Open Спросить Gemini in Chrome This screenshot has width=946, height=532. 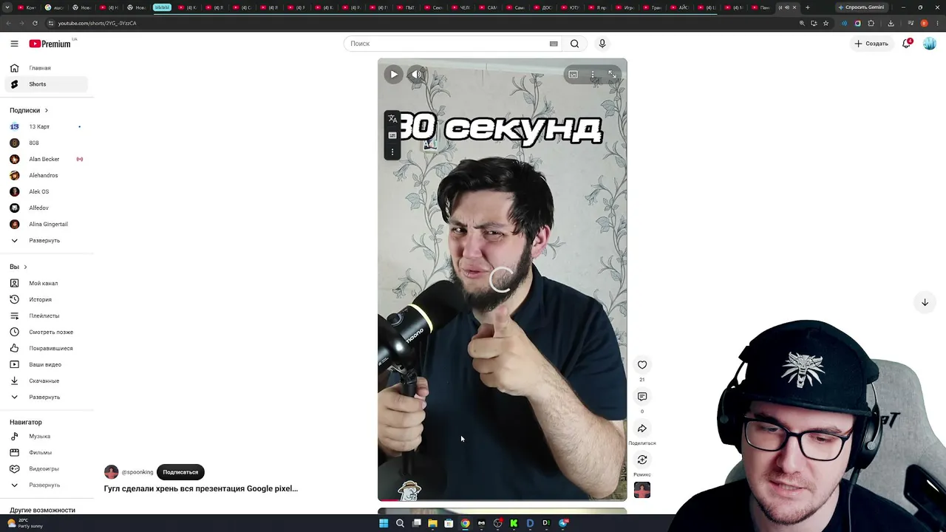point(862,7)
